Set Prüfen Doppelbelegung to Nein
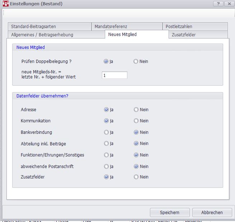 coord(136,62)
